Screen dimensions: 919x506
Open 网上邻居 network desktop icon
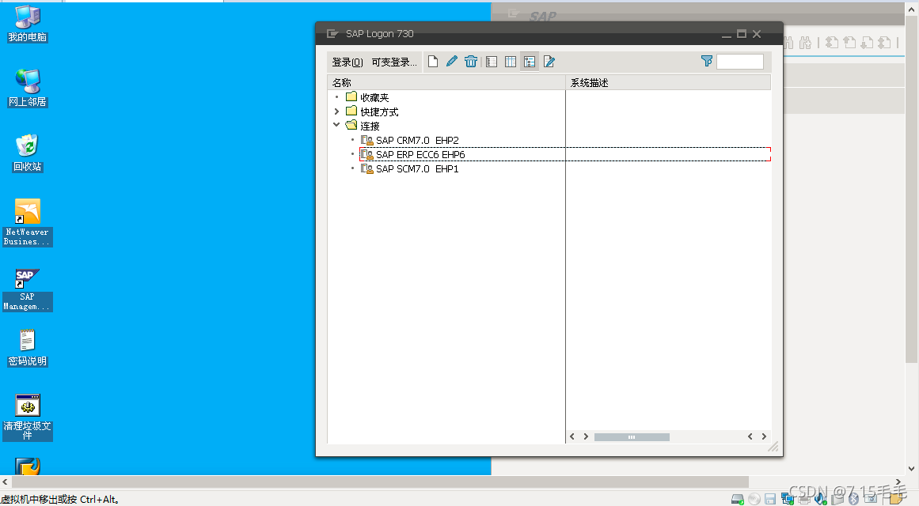click(28, 89)
